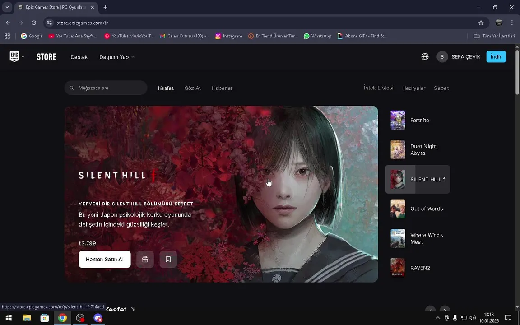This screenshot has width=520, height=325.
Task: Expand the Dağıtım Yap dropdown
Action: coord(117,57)
